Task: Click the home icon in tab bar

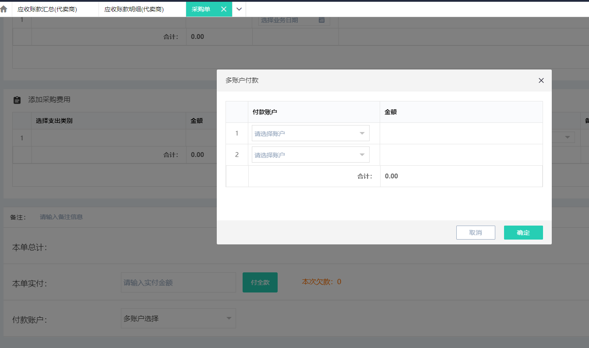Action: click(4, 9)
